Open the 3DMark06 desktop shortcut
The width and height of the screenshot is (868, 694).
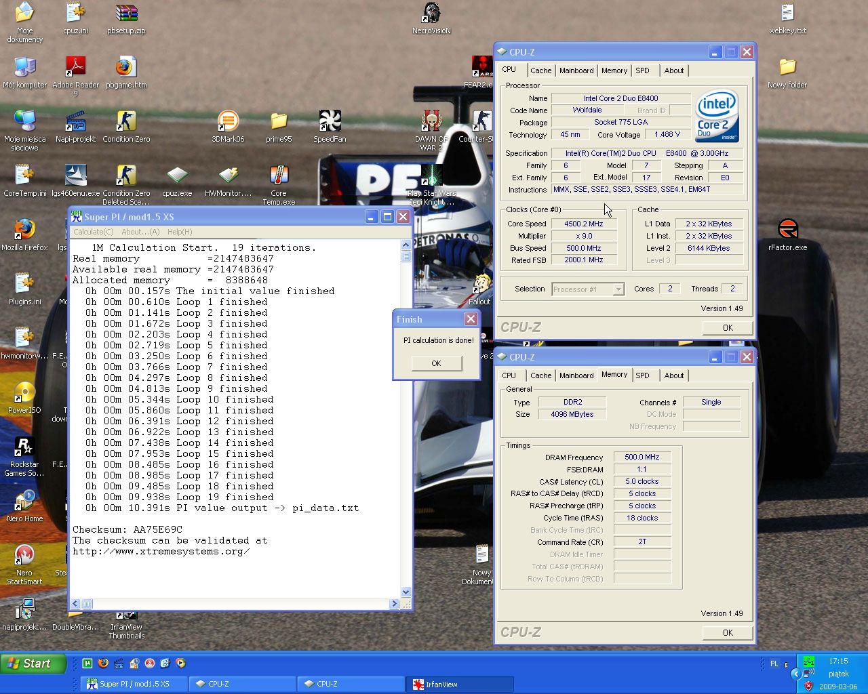point(228,122)
